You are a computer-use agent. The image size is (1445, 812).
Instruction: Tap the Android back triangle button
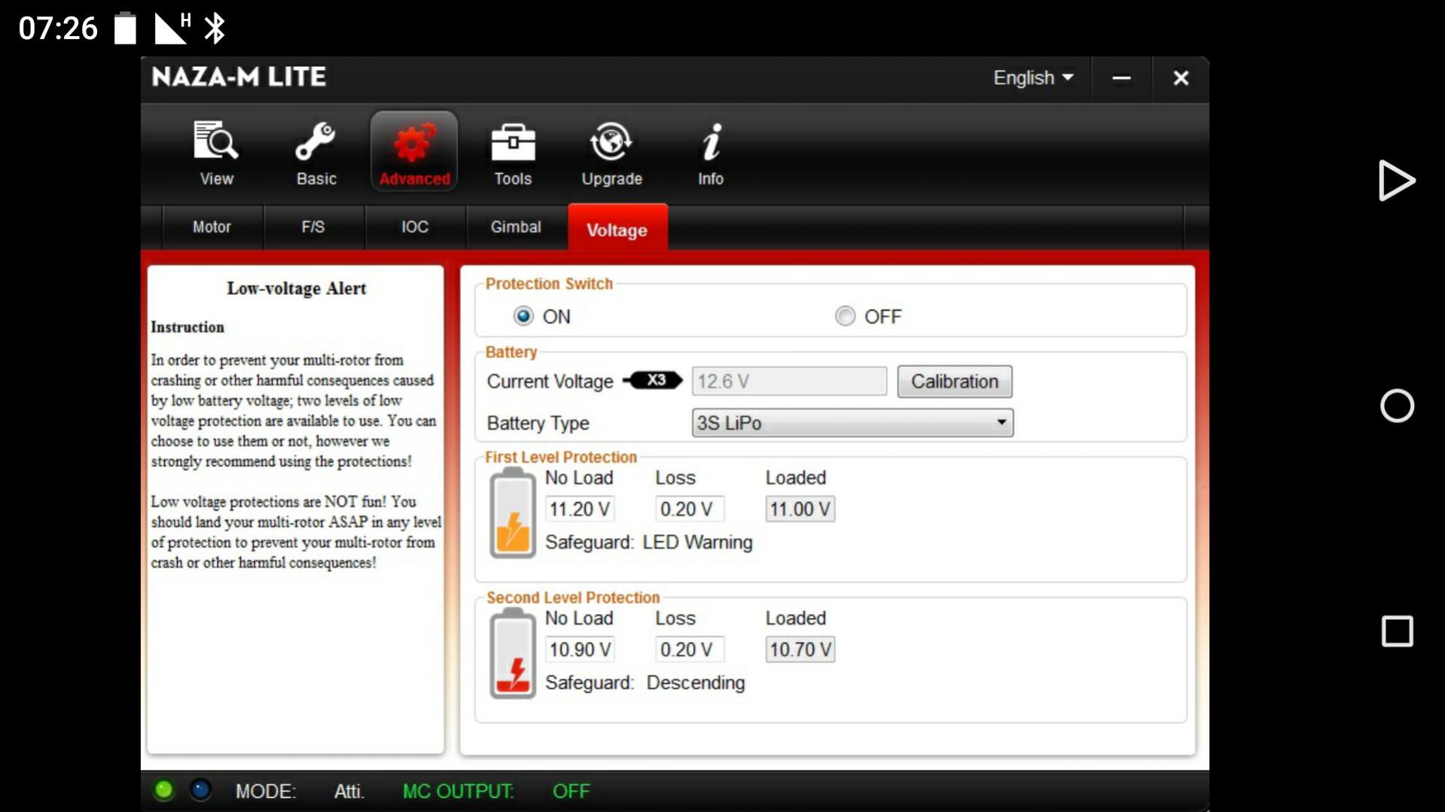(1396, 181)
